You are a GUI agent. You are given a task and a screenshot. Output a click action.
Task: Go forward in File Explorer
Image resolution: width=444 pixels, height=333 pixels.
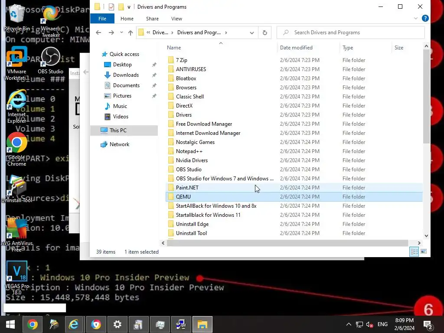111,33
